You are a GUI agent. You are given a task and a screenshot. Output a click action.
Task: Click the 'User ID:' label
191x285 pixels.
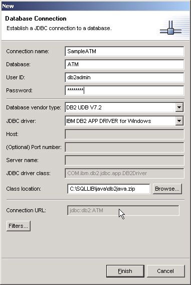click(16, 77)
